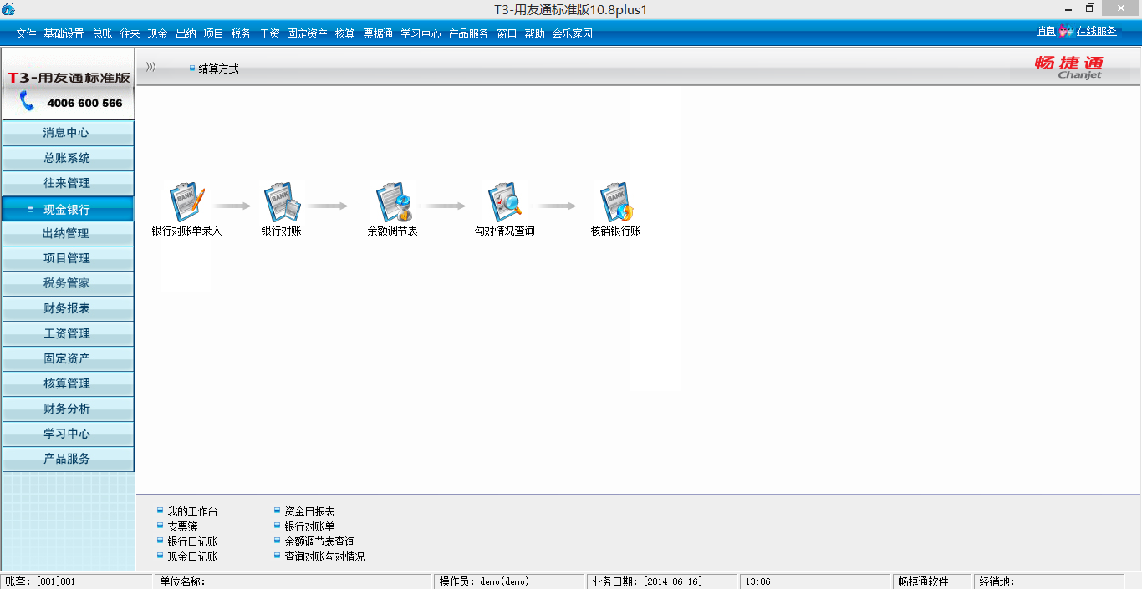Open the 核销银行账 workflow icon
1142x589 pixels.
click(x=616, y=203)
